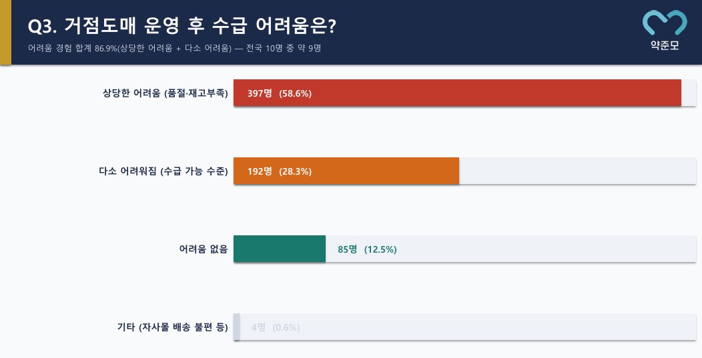Click the 어려움 없음 category label
This screenshot has height=358, width=702.
pyautogui.click(x=203, y=249)
